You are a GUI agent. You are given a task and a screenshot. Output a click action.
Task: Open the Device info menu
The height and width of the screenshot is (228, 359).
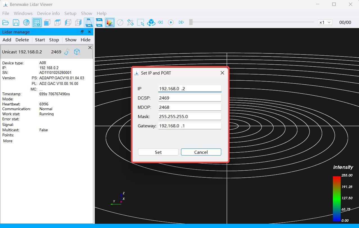pos(48,13)
